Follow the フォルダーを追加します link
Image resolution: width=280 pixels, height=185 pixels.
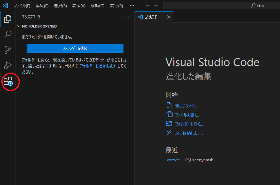pos(98,66)
